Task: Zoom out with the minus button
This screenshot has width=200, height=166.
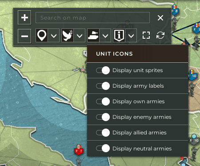Action: point(24,36)
